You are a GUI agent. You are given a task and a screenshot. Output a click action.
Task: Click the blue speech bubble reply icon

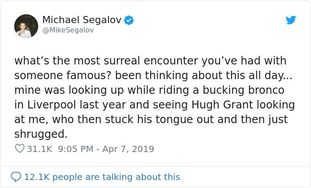pyautogui.click(x=16, y=177)
